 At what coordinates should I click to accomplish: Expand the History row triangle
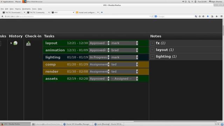[11, 43]
